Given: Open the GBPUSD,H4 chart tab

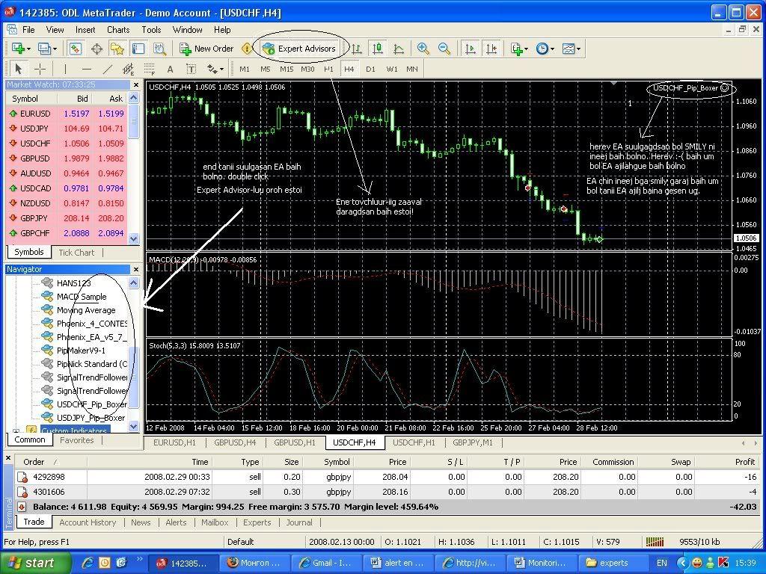Looking at the screenshot, I should click(x=235, y=442).
